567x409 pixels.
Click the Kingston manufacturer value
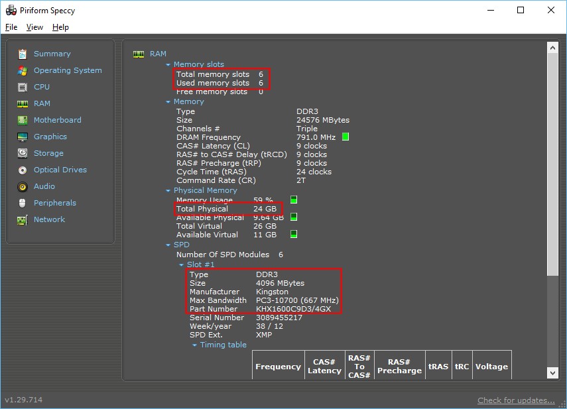pyautogui.click(x=273, y=292)
